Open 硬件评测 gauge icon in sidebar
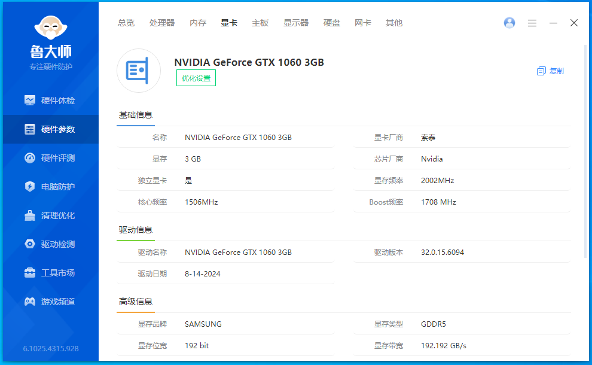Viewport: 592px width, 365px height. pos(30,158)
